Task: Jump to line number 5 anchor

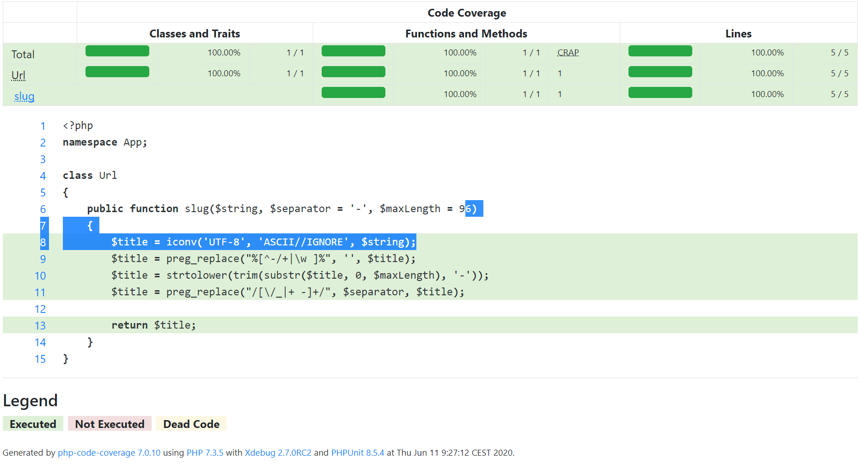Action: tap(43, 193)
